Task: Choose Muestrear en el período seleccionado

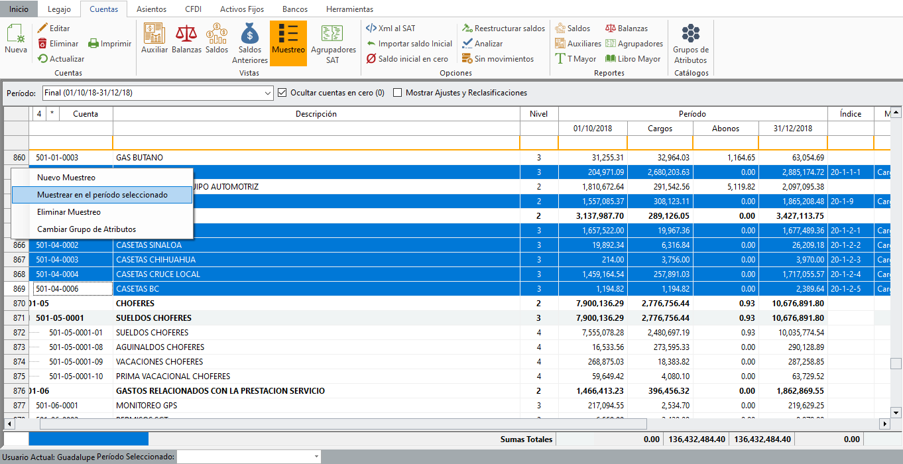Action: (102, 195)
